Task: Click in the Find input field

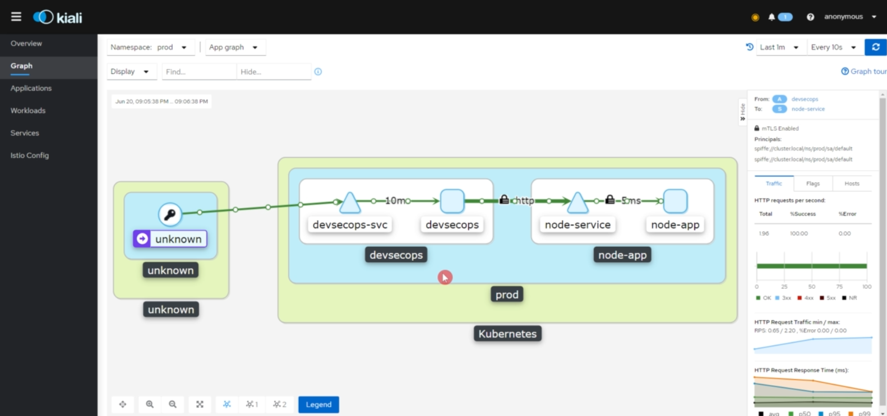Action: coord(199,72)
